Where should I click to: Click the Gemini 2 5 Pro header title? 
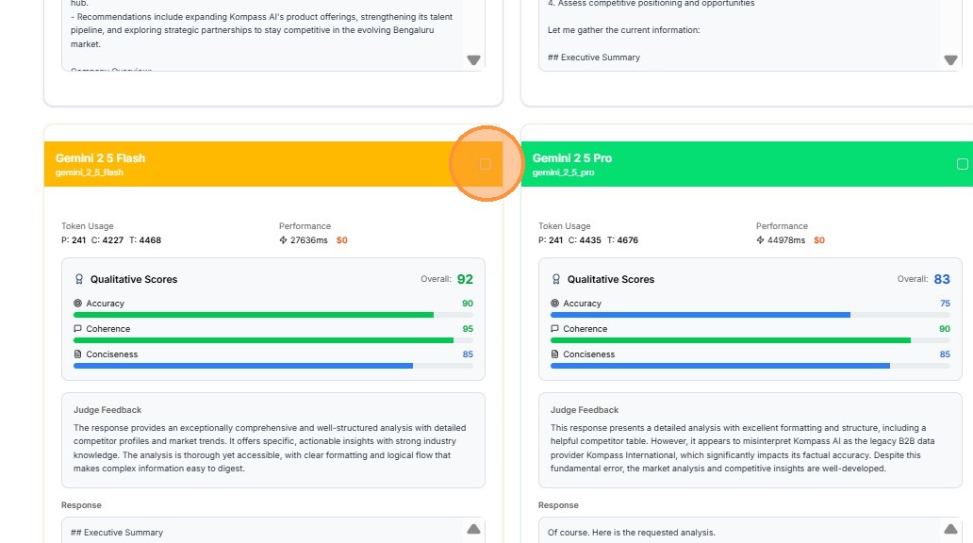pyautogui.click(x=571, y=158)
